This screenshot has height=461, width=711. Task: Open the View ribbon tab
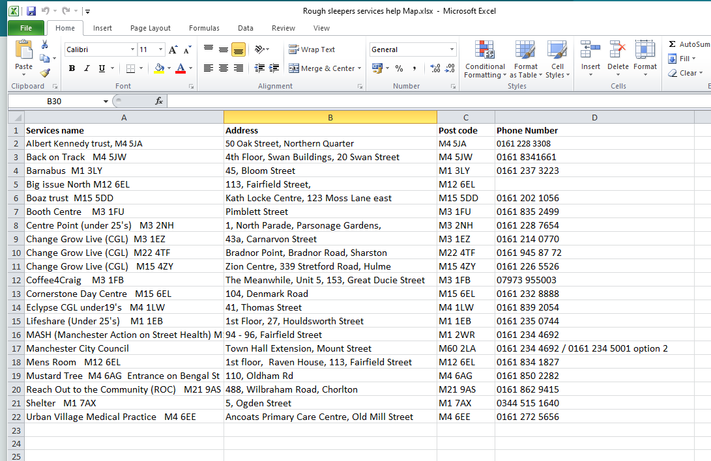coord(321,28)
